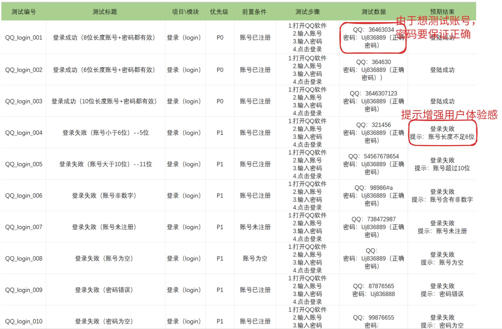
Task: Select title 登录失败（账号小于6位）--5位
Action: 106,133
